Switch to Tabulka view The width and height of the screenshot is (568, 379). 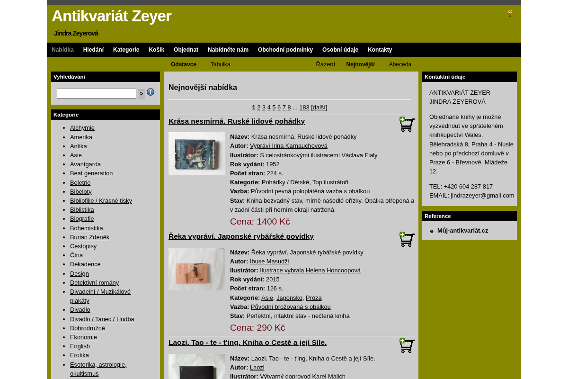(221, 64)
